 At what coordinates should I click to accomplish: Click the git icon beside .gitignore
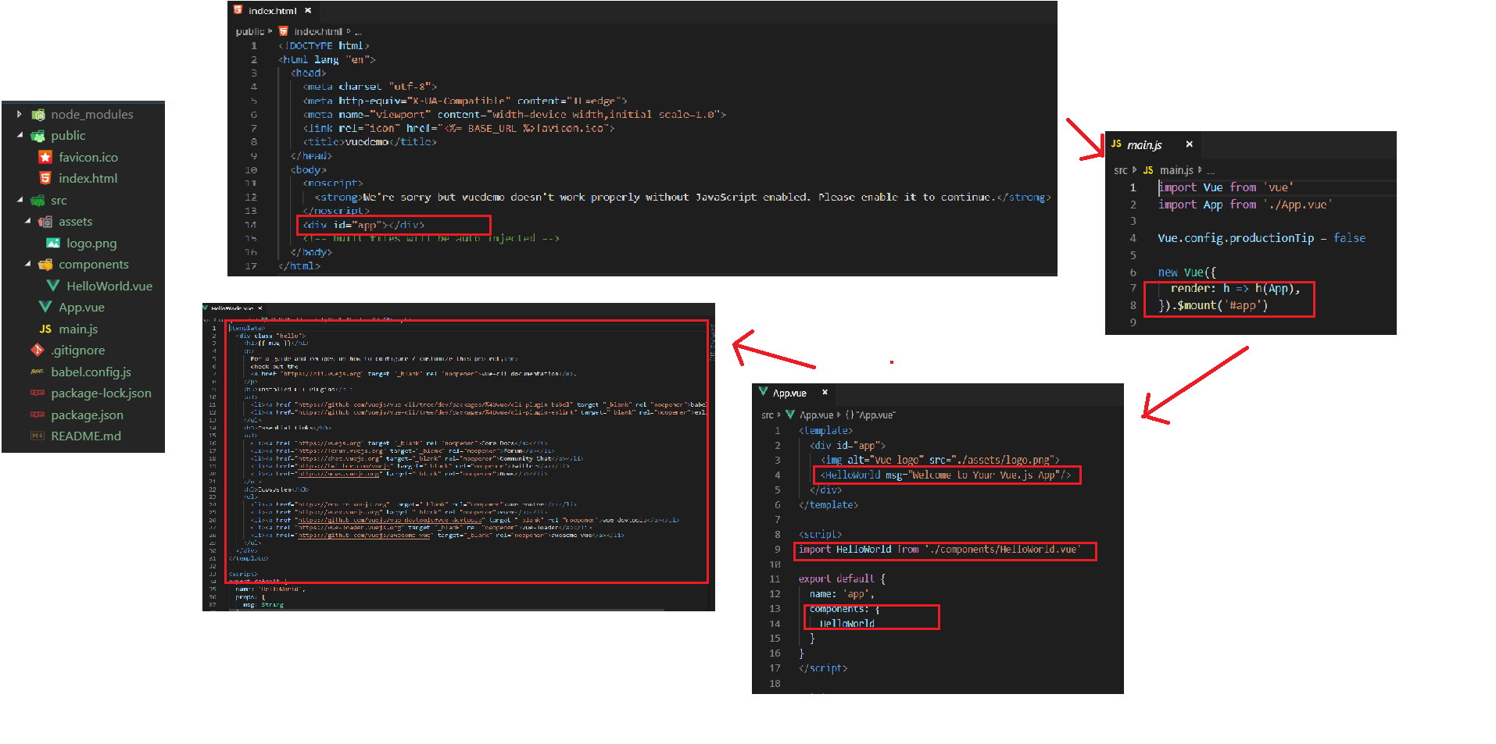[x=38, y=350]
